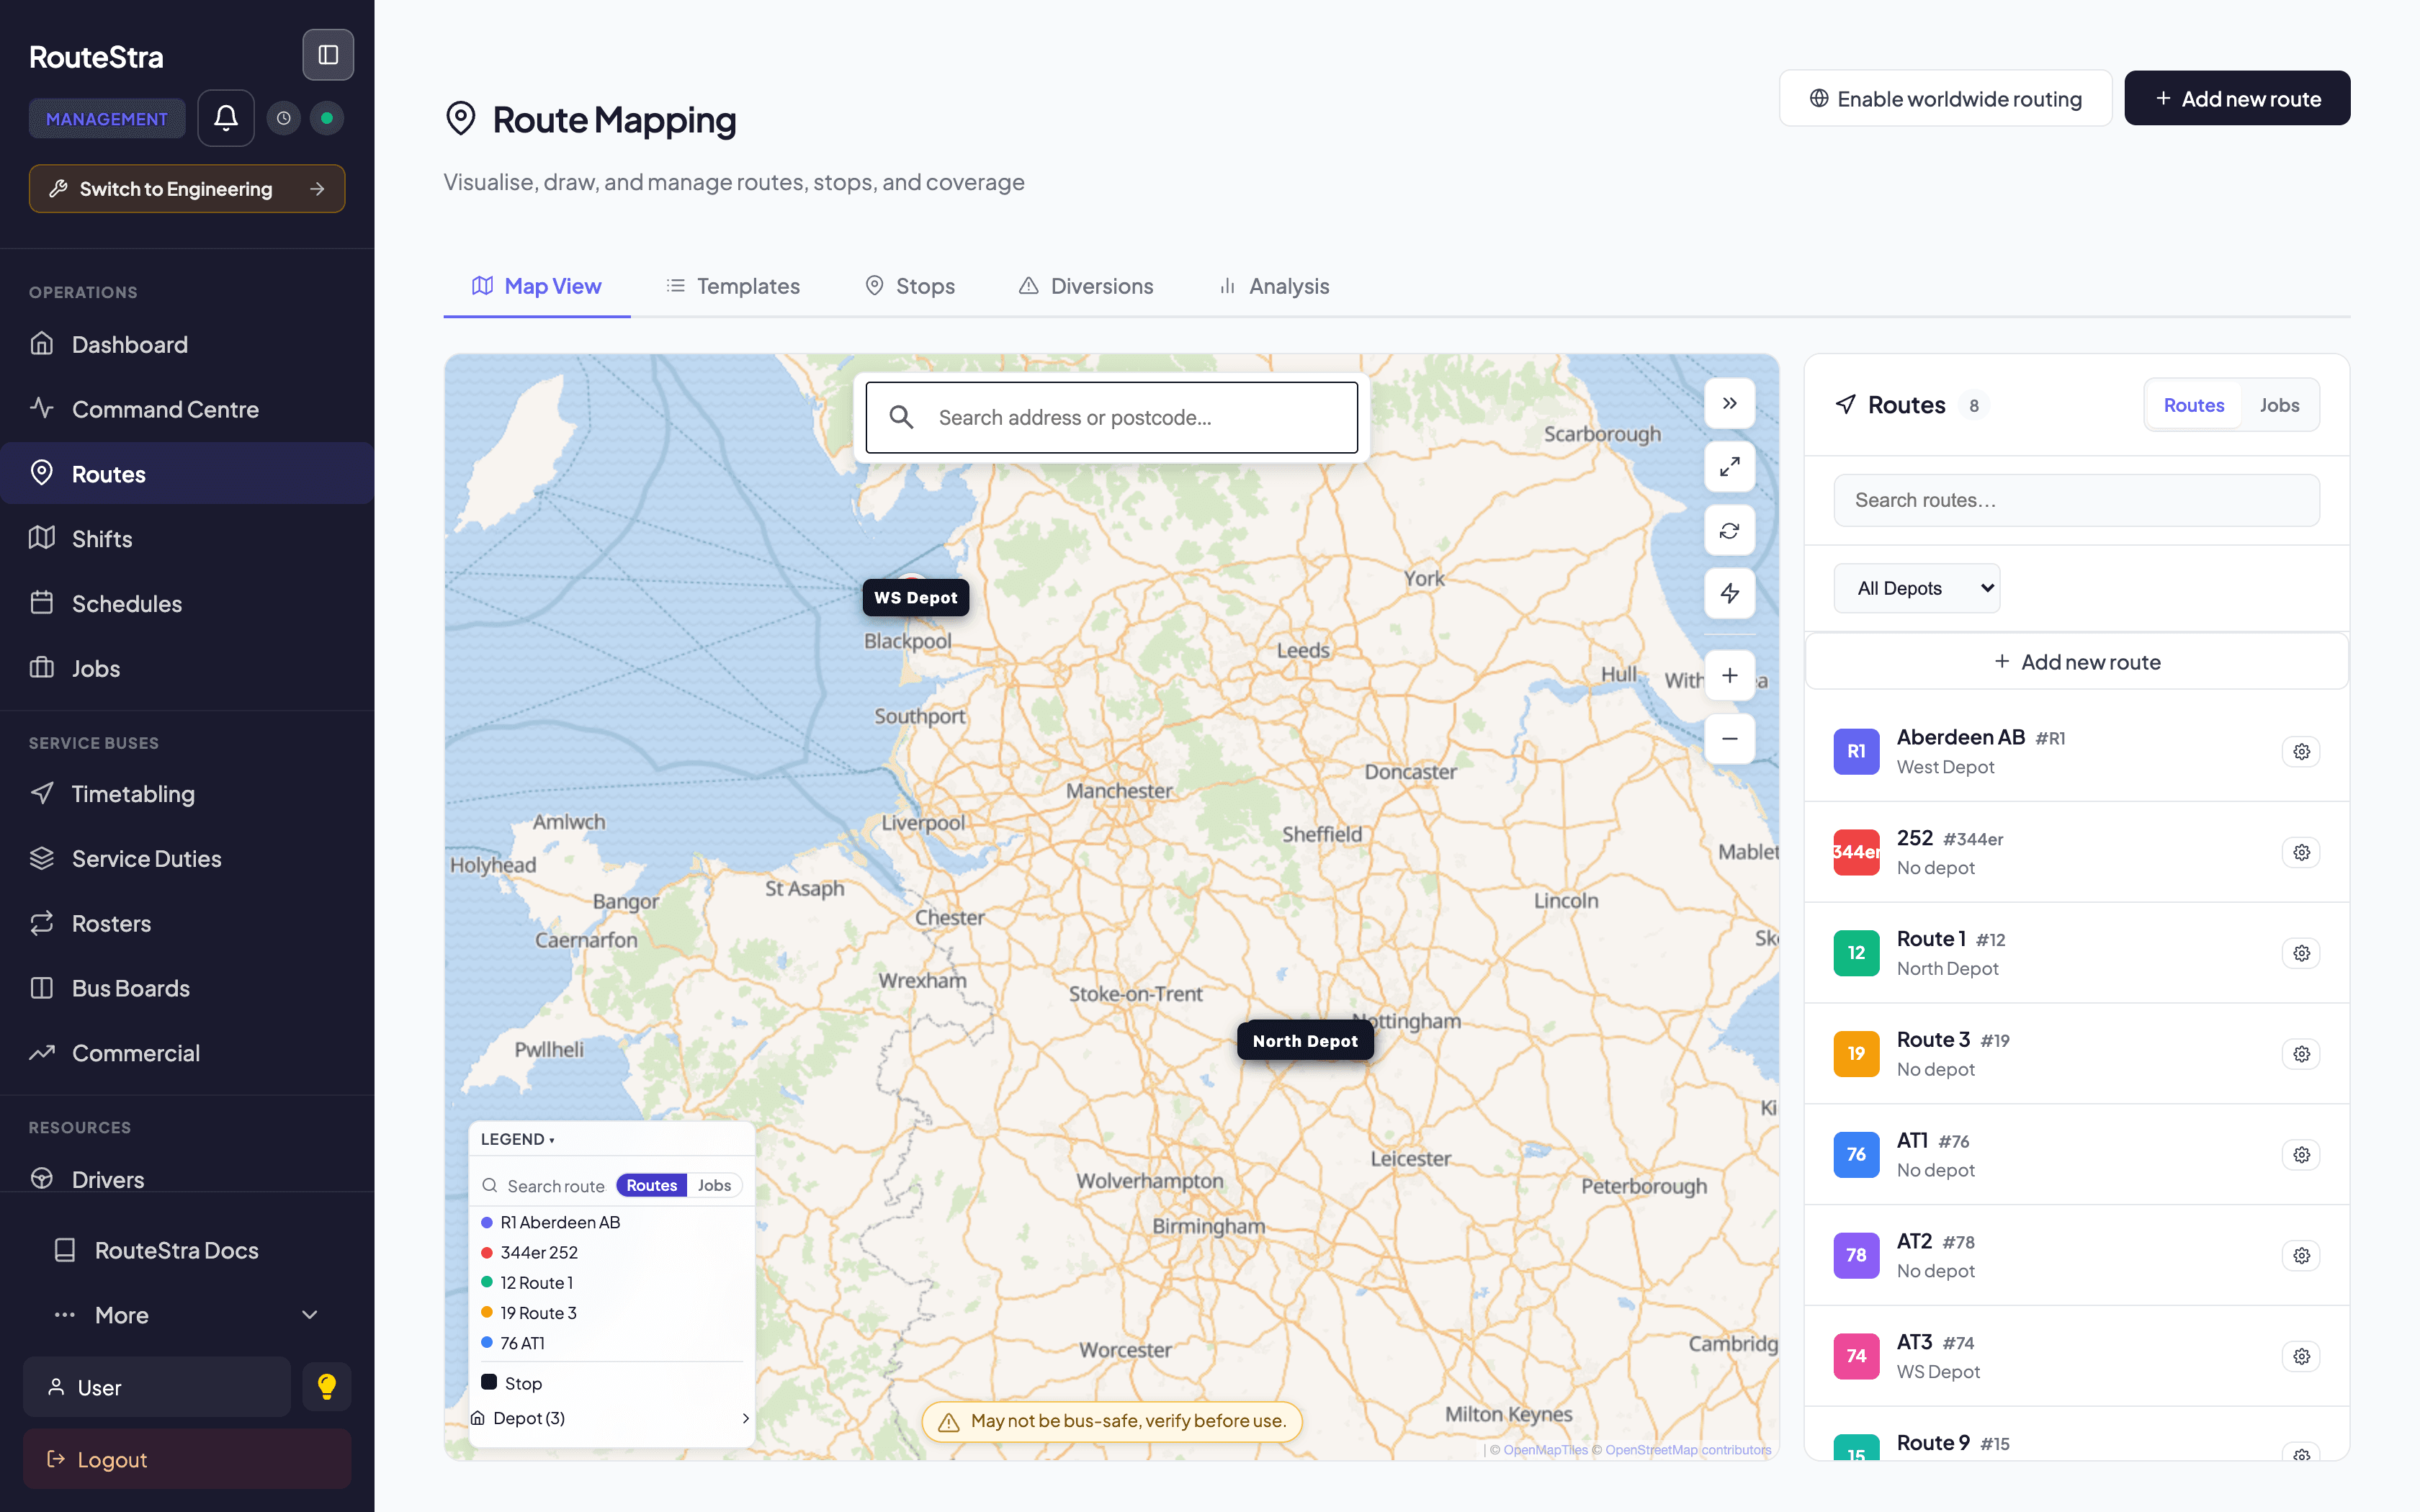The height and width of the screenshot is (1512, 2420).
Task: Open settings gear for Route 3
Action: [2301, 1054]
